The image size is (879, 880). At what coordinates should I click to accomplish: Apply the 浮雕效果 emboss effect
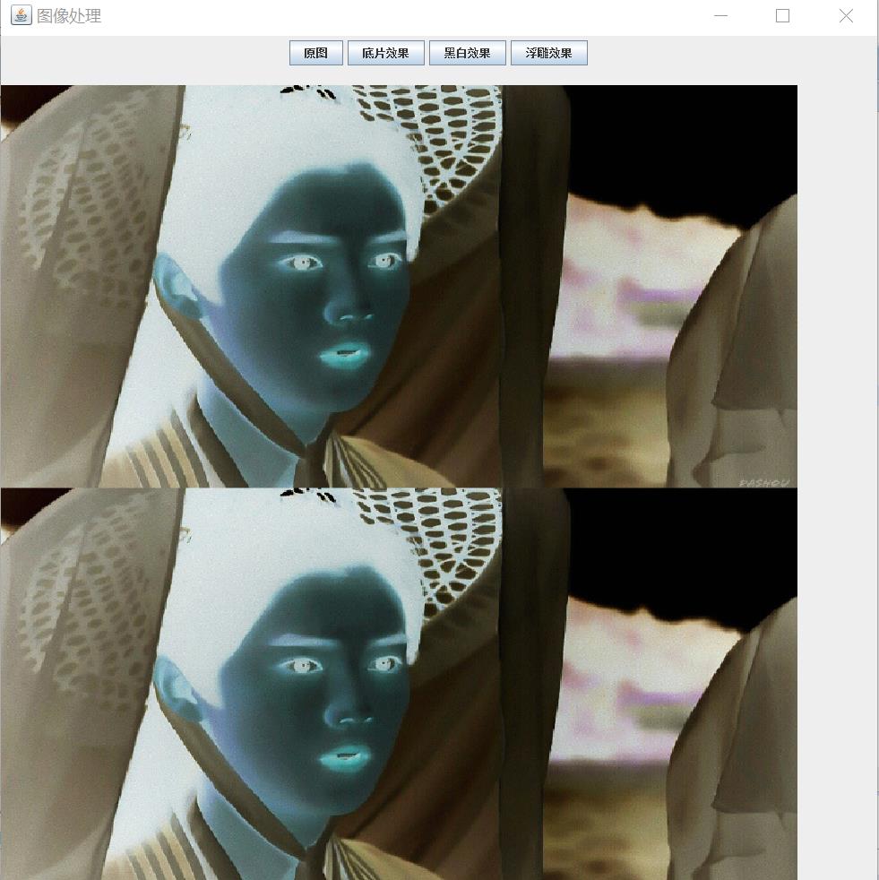click(549, 53)
